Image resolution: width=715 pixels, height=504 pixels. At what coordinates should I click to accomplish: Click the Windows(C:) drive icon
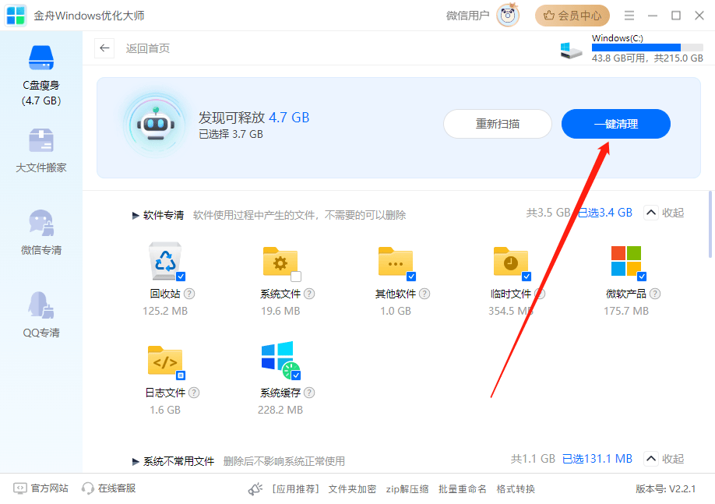[x=571, y=50]
